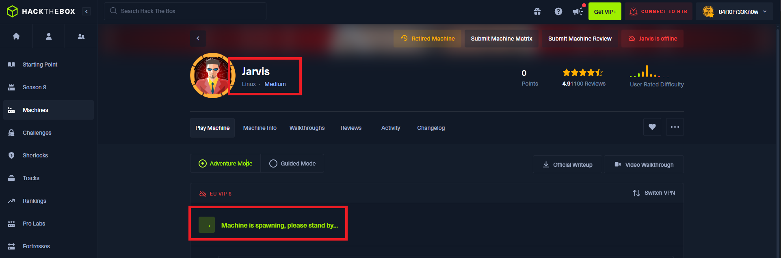
Task: Open Season 8 in the sidebar
Action: (48, 87)
